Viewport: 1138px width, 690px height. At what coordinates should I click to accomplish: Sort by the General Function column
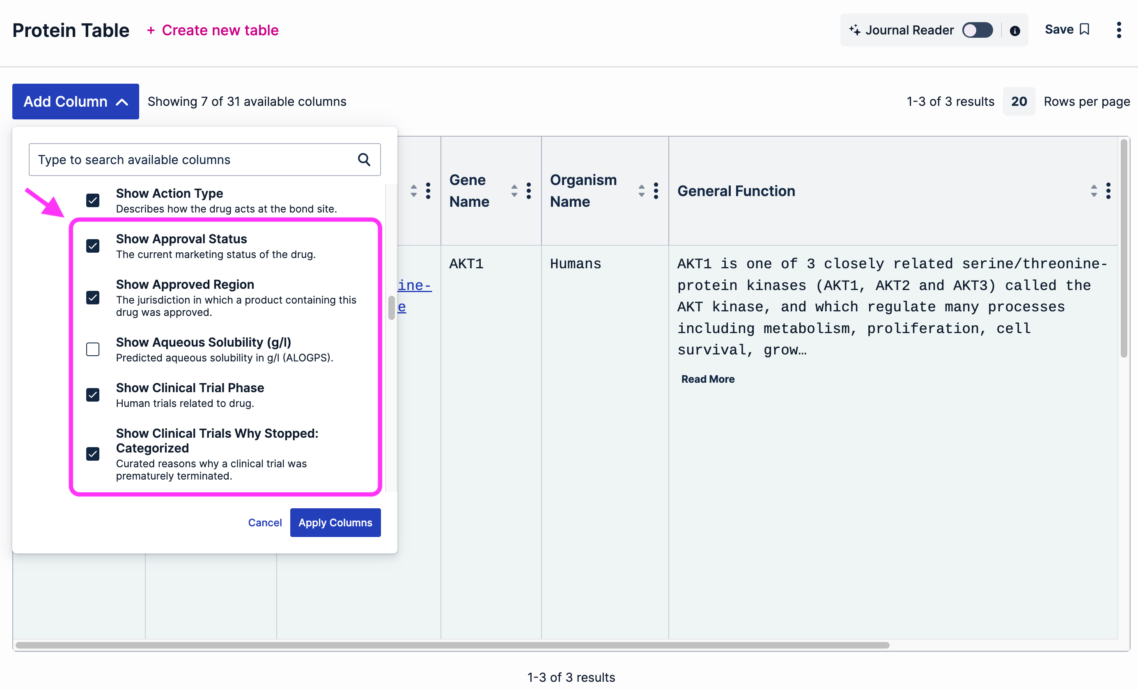coord(1093,191)
